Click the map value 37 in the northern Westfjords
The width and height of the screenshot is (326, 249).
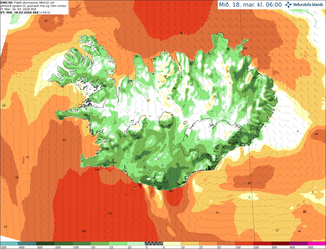click(95, 40)
